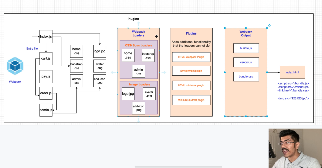Select the add-icon.png box in file tree
This screenshot has width=322, height=168.
point(100,81)
